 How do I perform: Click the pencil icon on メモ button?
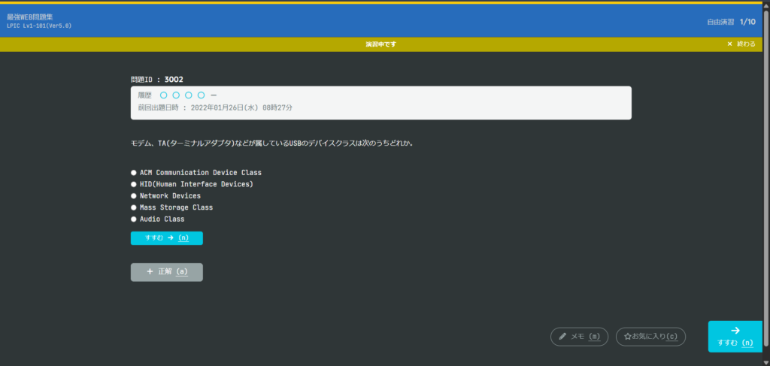pos(562,337)
